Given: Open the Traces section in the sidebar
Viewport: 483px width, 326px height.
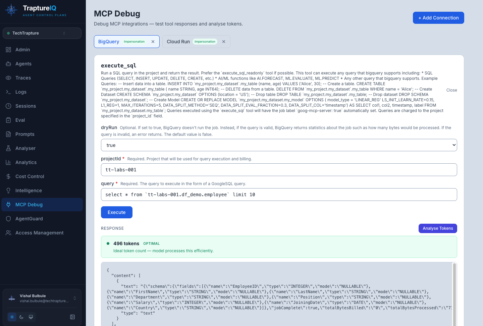Looking at the screenshot, I should click(23, 78).
